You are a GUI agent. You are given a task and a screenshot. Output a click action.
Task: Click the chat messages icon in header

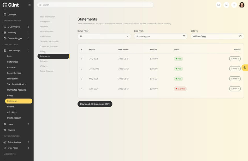tap(219, 5)
